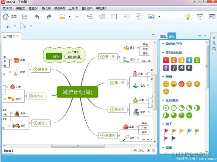Select the red flag marker

pyautogui.click(x=166, y=131)
